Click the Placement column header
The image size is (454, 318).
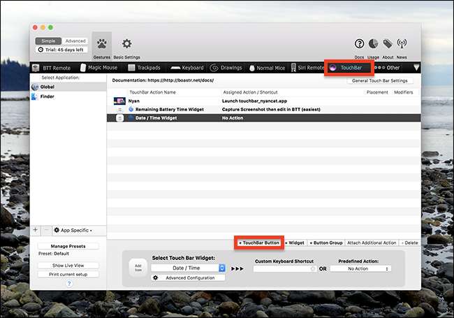[x=377, y=92]
